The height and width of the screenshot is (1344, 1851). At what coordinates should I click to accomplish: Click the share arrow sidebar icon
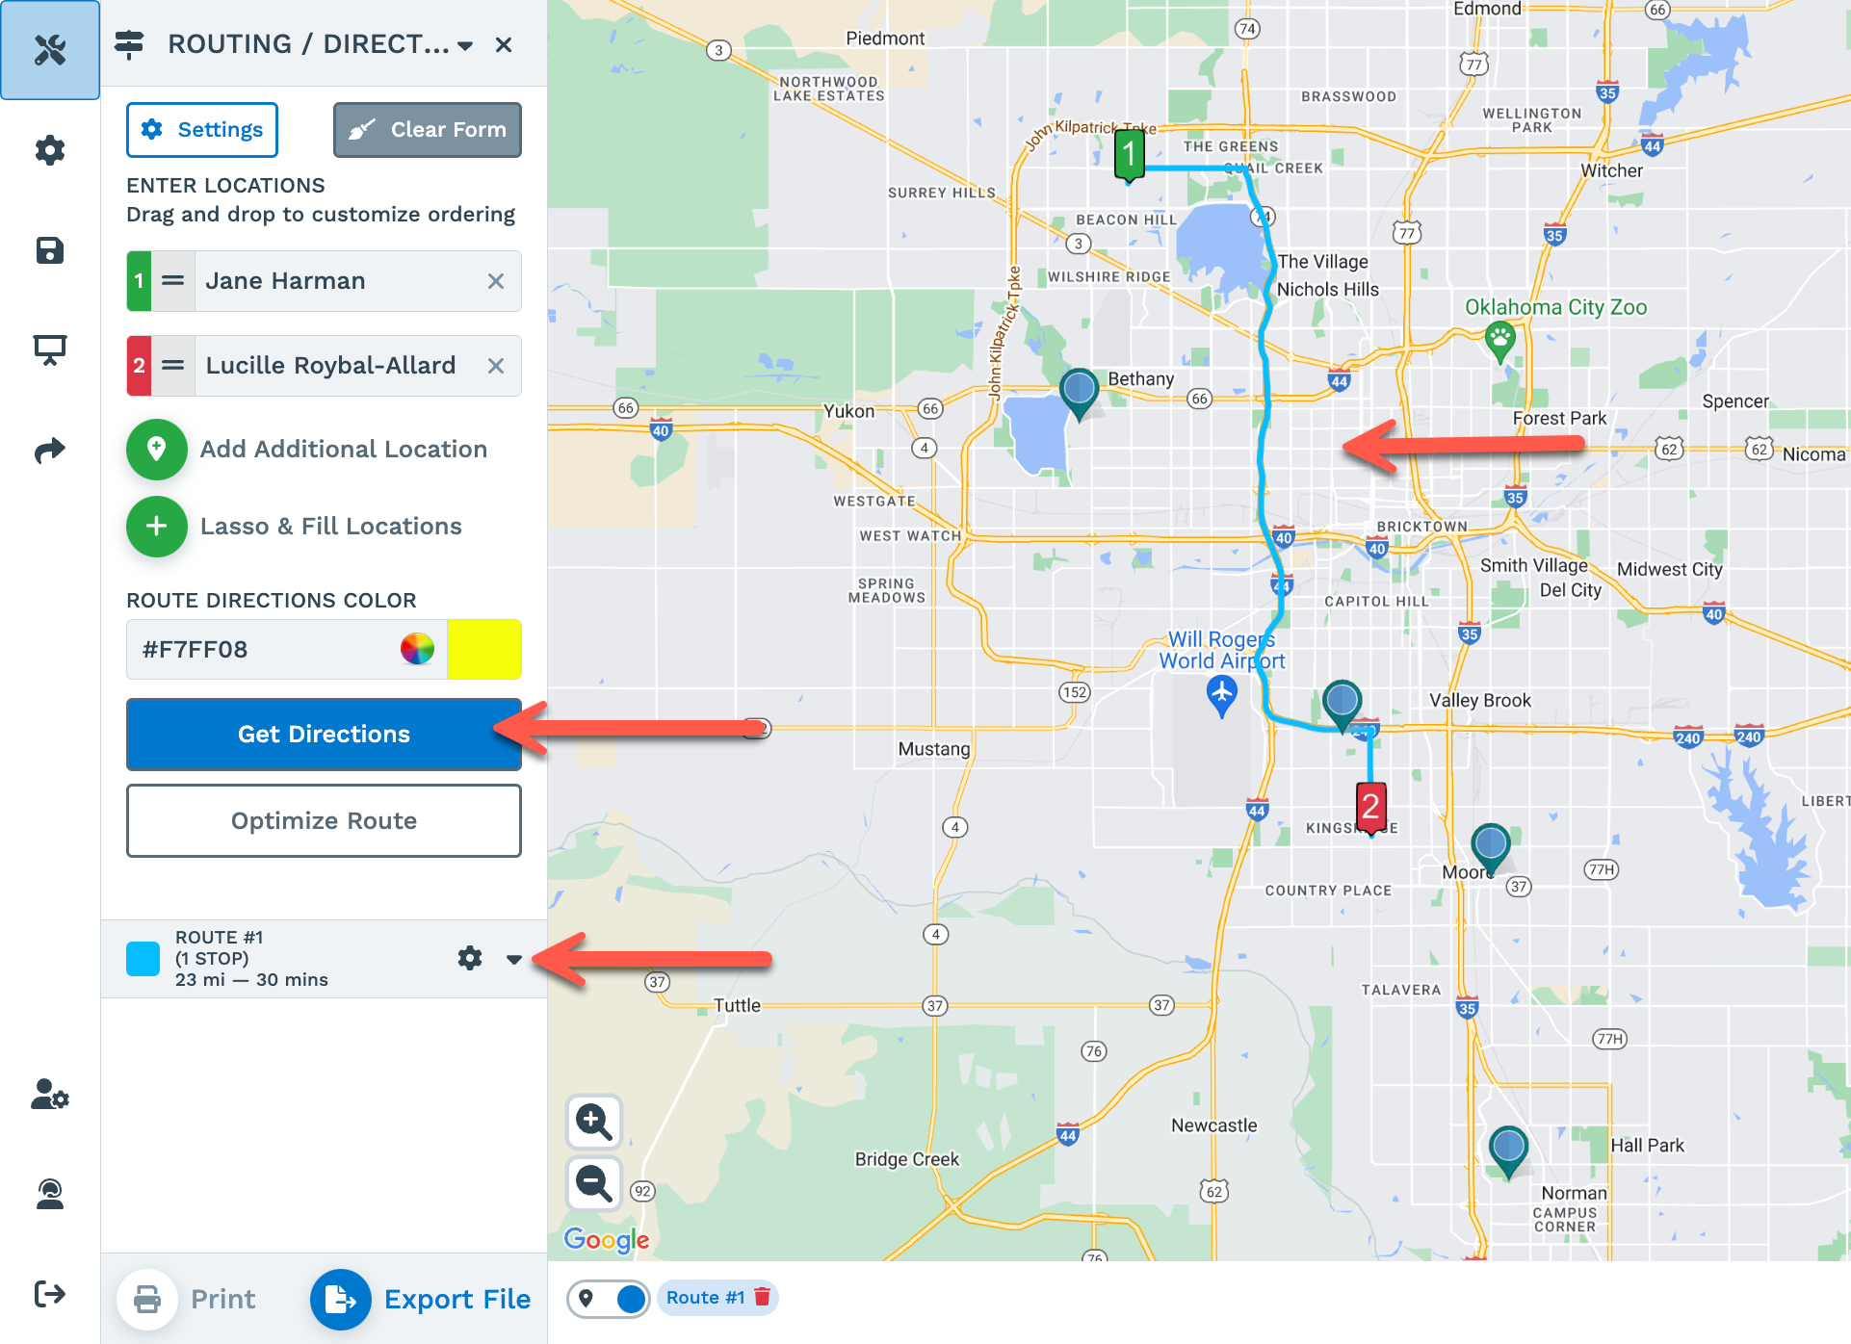tap(50, 450)
